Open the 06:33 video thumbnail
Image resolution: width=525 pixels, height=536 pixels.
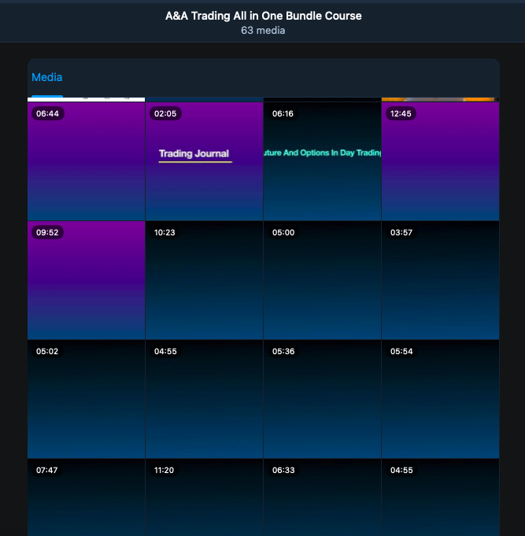tap(322, 497)
